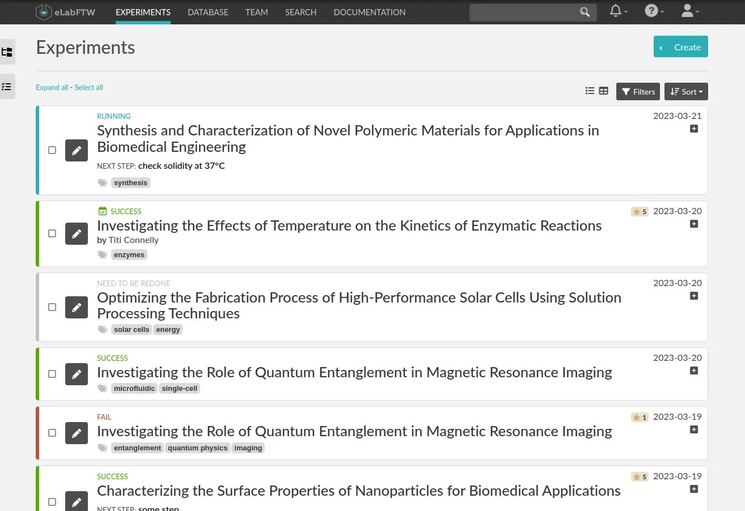745x511 pixels.
Task: Select the table view icon
Action: (603, 91)
